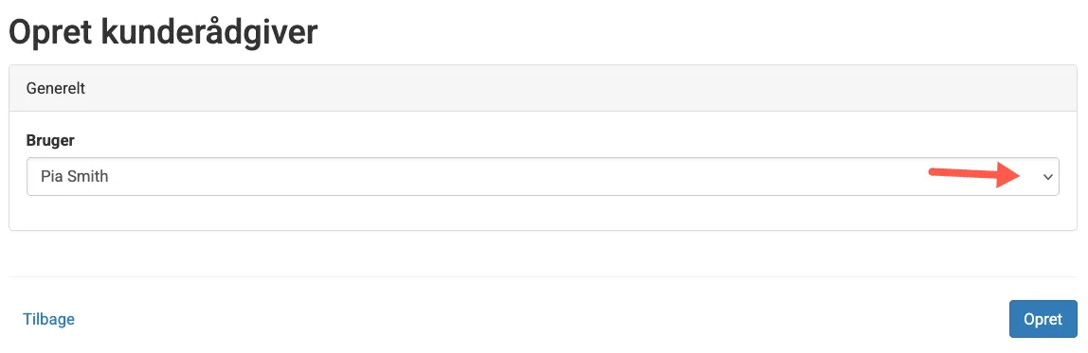Focus the Bruger combo box middle area
Screen dimensions: 1088x353
(x=543, y=176)
